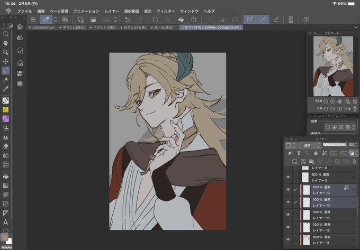Screen dimensions: 360x250
Task: Click the Fill icon in command bar
Action: click(181, 20)
